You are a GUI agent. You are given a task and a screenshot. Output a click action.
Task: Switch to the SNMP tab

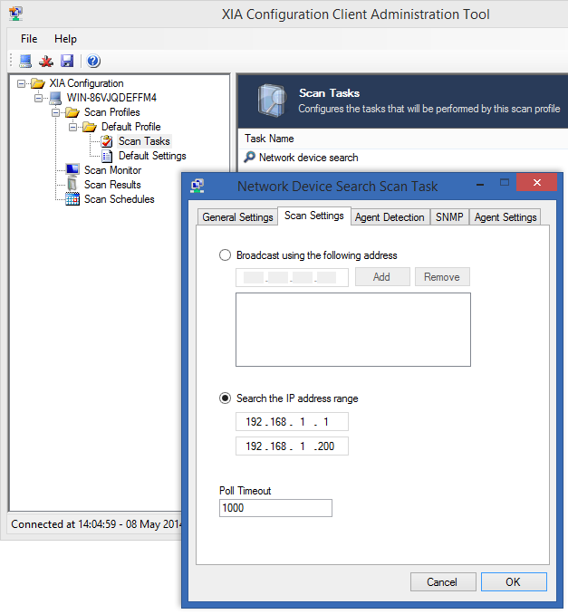click(x=449, y=217)
